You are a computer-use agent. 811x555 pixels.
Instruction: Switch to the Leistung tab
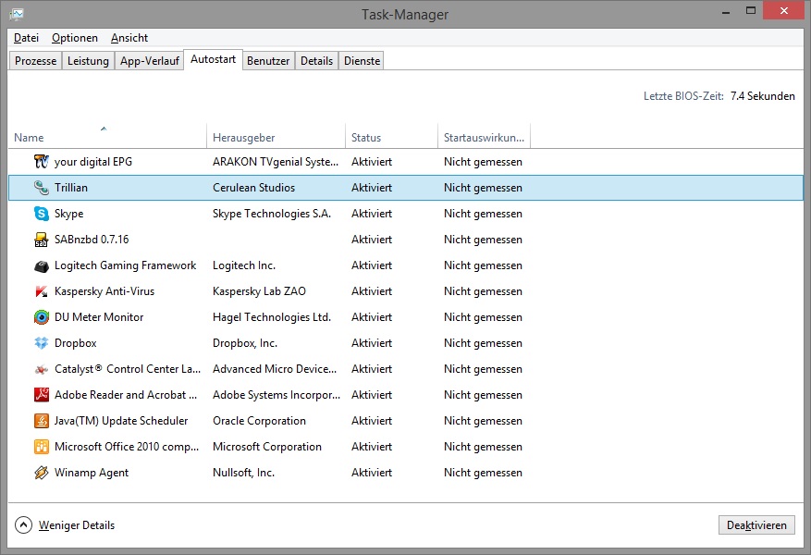[88, 61]
